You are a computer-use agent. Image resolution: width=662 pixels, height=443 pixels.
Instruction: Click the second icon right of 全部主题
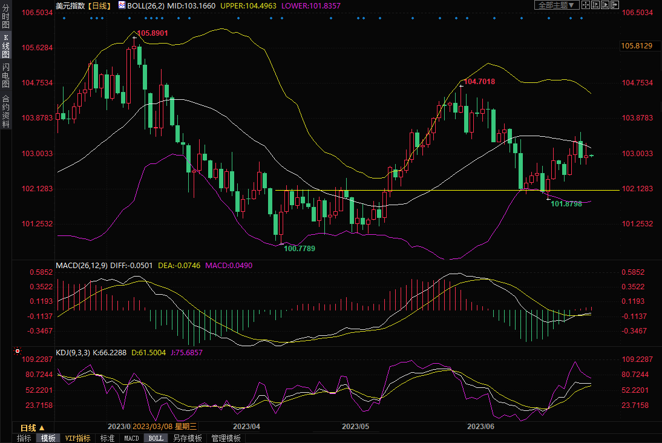pos(596,5)
